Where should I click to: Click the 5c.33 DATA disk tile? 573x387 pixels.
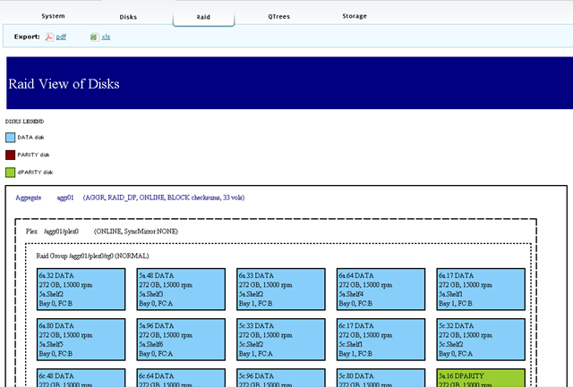[276, 339]
